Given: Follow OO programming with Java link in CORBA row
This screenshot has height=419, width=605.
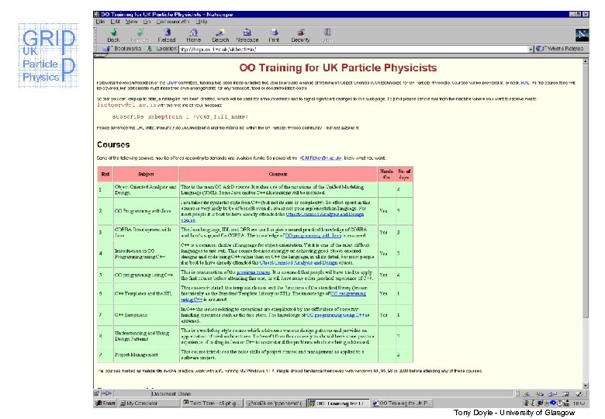Looking at the screenshot, I should click(313, 235).
